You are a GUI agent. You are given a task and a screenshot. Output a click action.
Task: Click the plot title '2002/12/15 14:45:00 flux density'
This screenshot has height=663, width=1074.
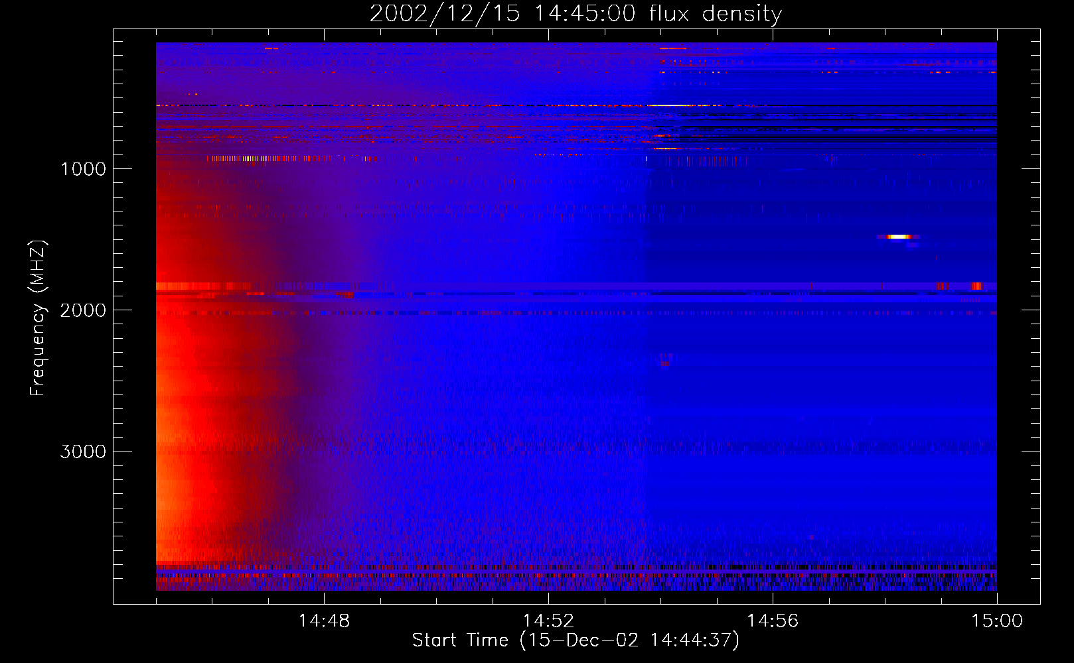pyautogui.click(x=575, y=13)
